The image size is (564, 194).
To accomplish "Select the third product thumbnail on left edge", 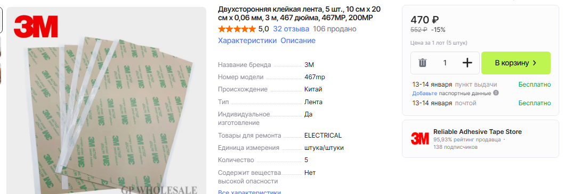I will point(1,74).
